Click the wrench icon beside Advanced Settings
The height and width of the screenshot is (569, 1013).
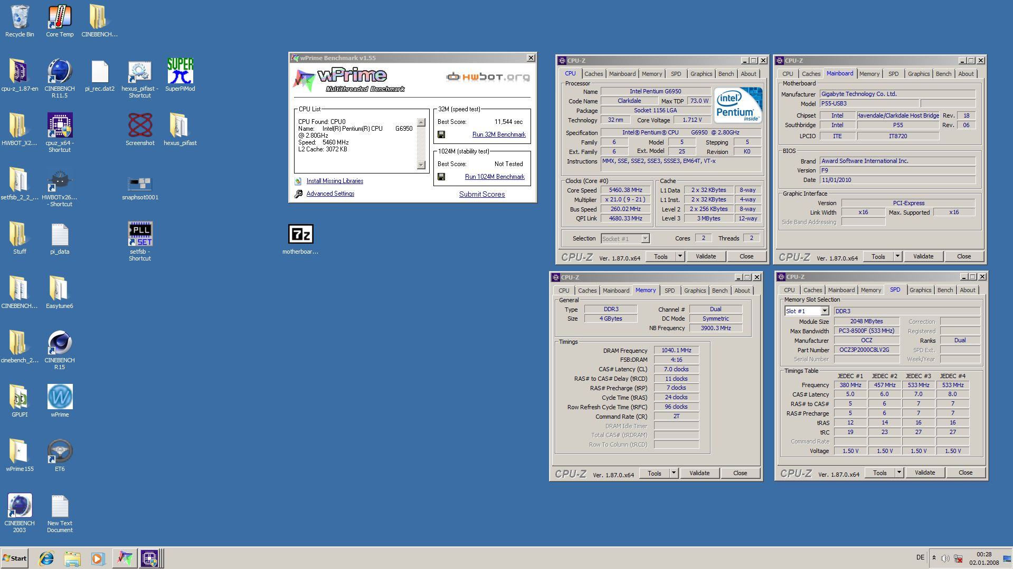coord(298,194)
